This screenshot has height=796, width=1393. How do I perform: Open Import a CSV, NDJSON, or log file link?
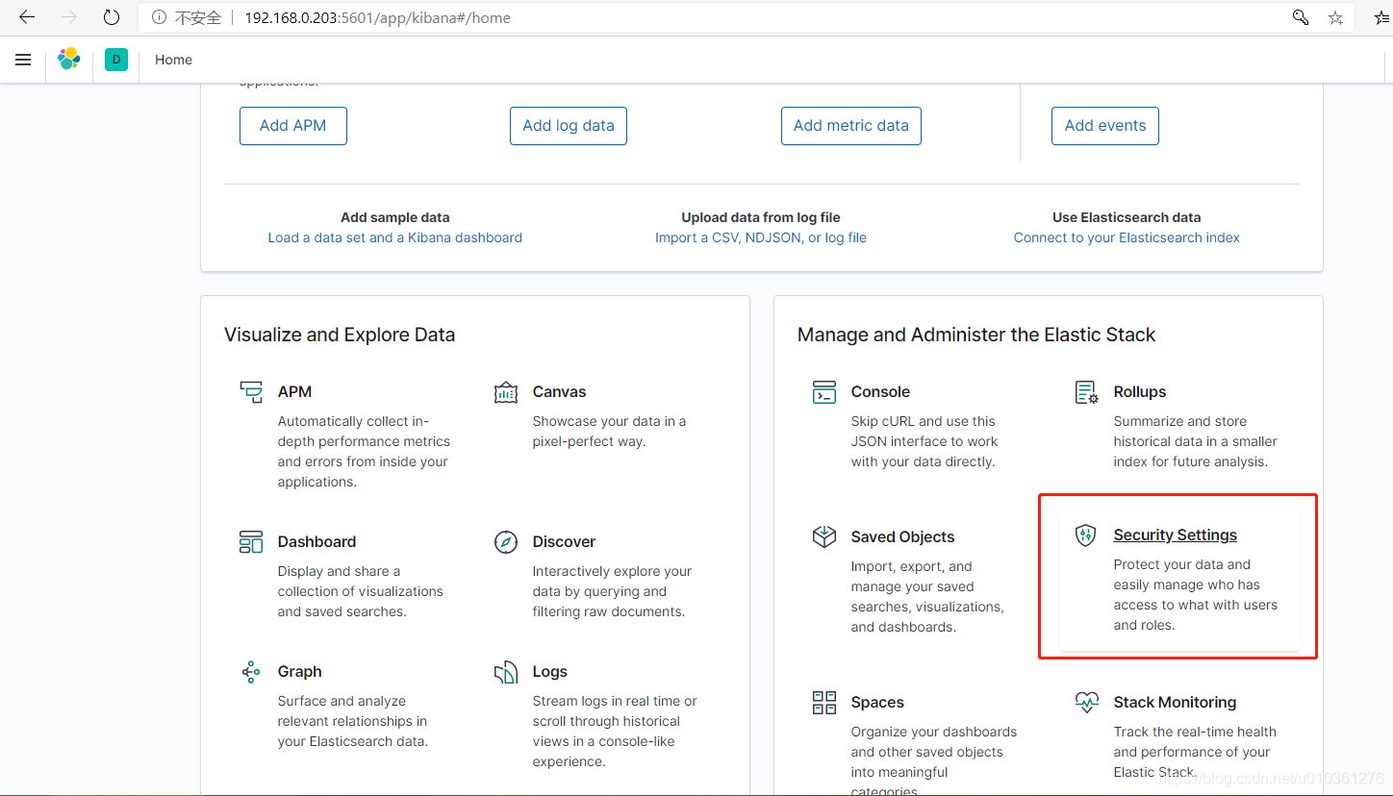pyautogui.click(x=761, y=237)
